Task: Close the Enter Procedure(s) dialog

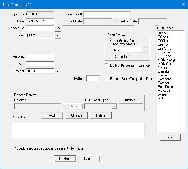Action: 182,4
